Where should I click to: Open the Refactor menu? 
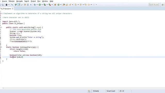12,1
